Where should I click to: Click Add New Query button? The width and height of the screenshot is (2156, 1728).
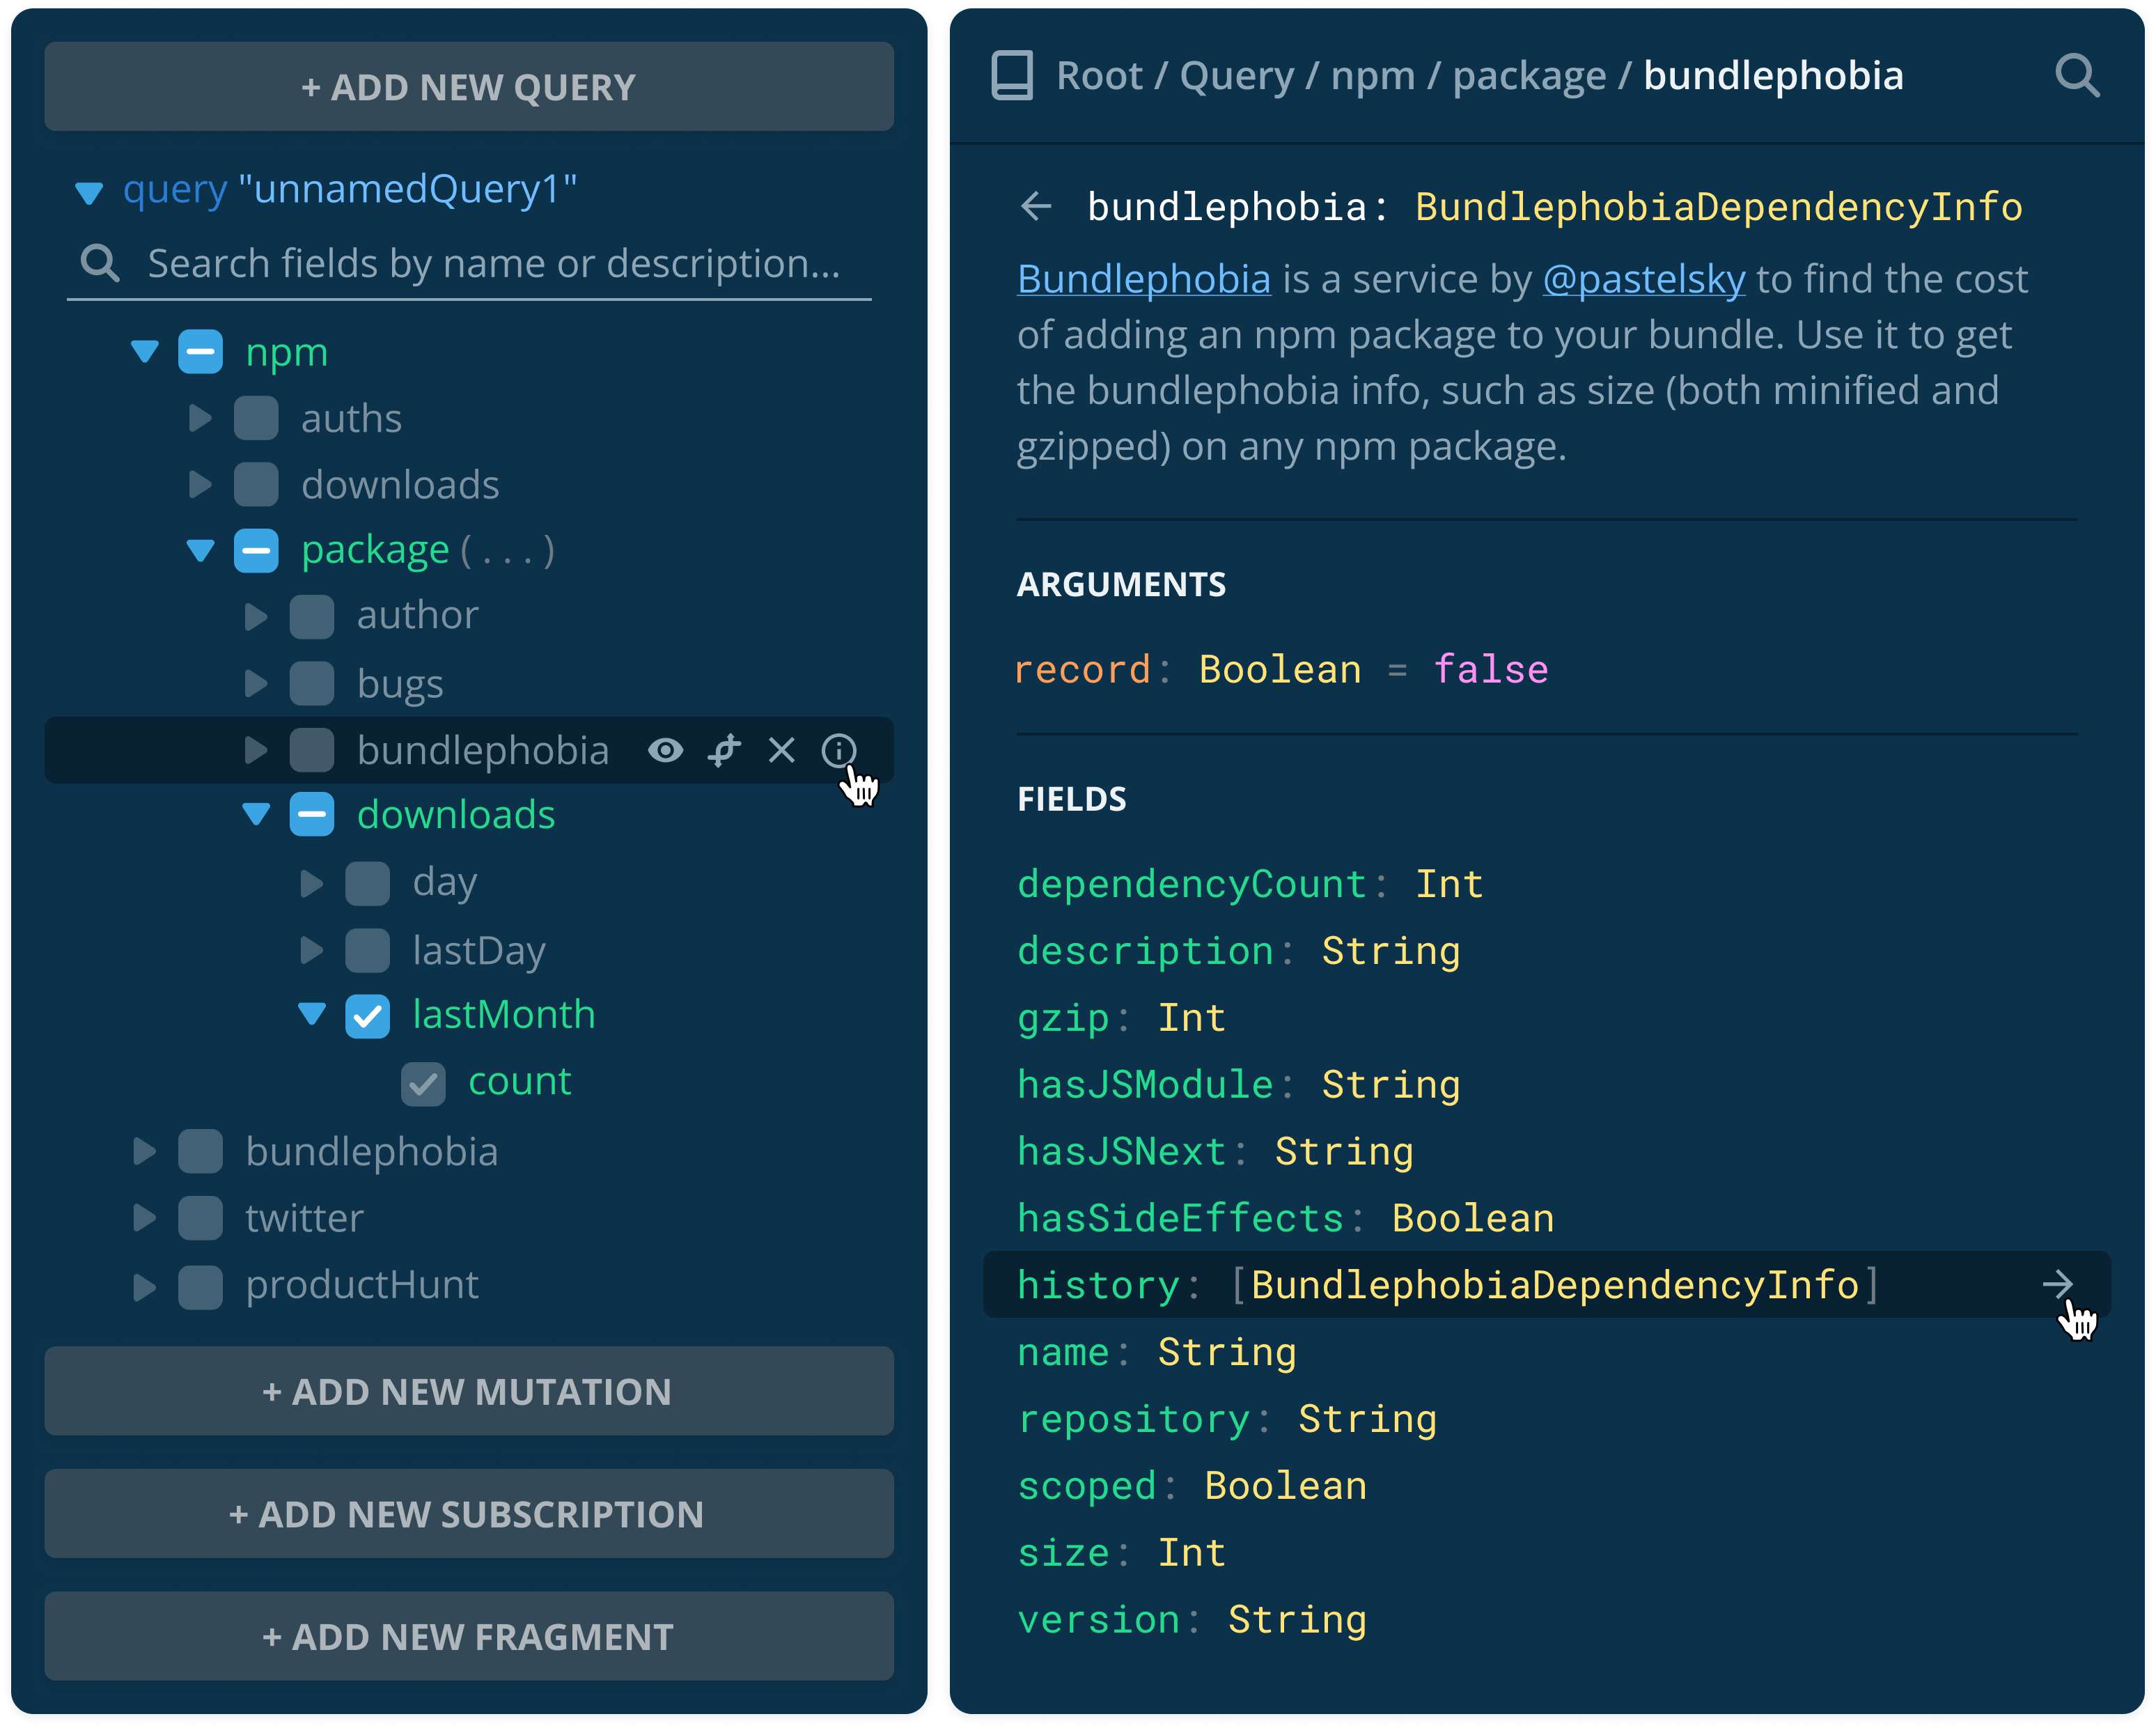click(469, 87)
